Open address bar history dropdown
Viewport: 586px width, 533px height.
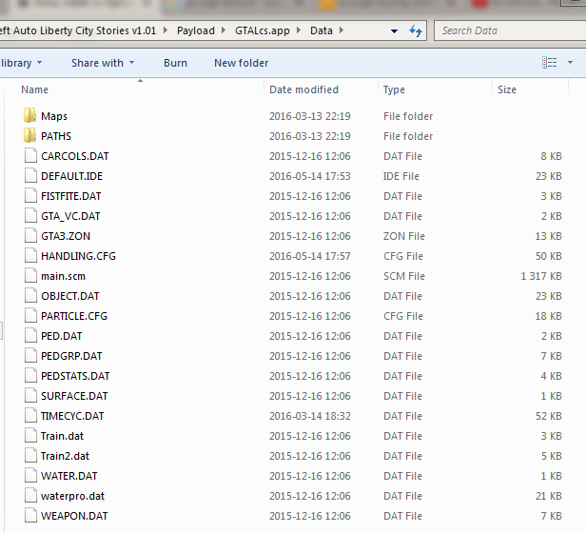click(394, 31)
